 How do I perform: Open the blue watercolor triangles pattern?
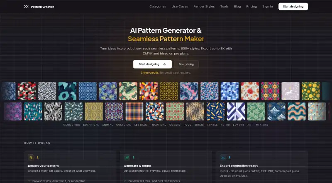(230, 91)
